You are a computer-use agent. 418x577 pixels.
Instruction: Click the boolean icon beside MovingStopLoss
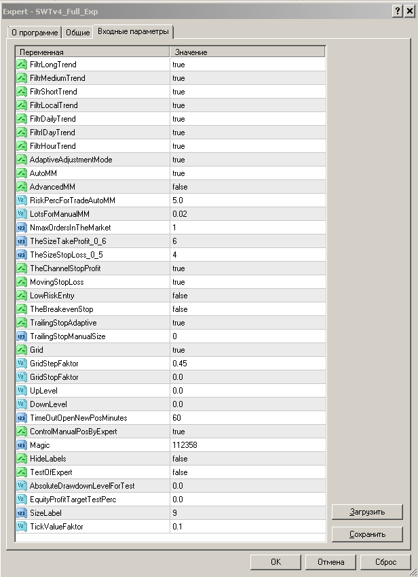(22, 282)
